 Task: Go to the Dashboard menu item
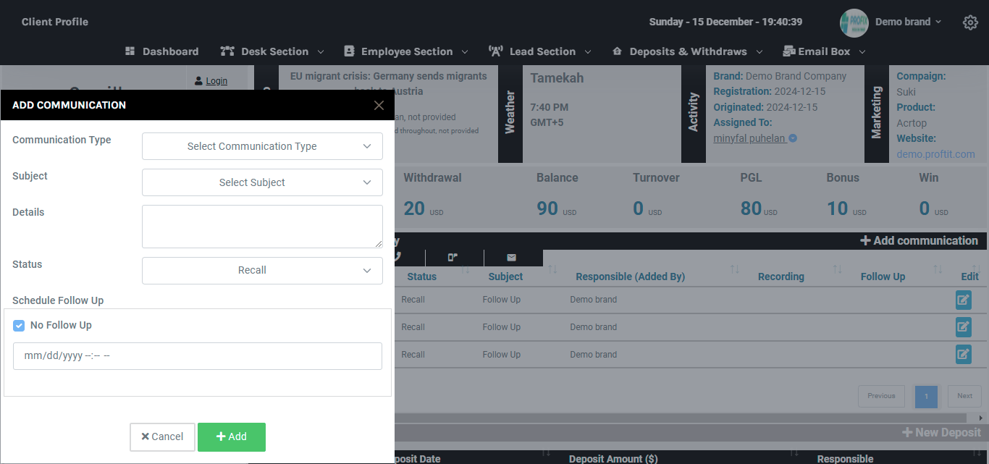(161, 51)
